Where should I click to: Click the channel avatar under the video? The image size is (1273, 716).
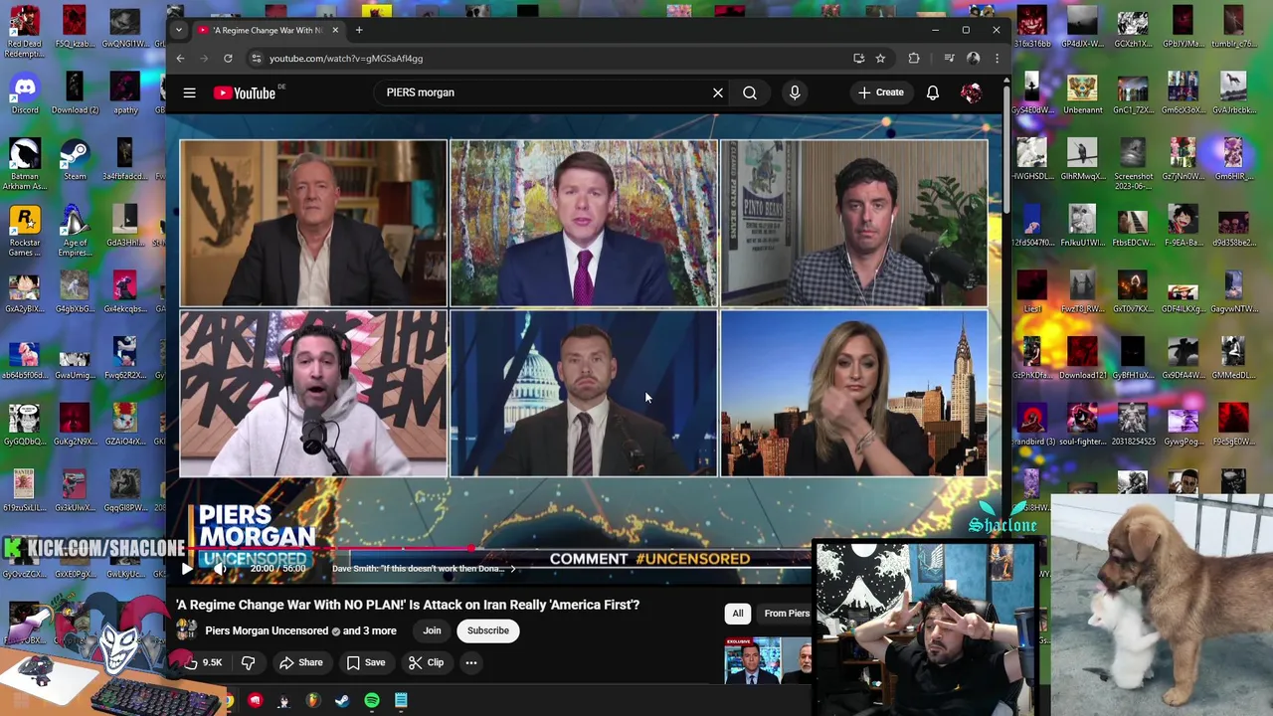(186, 630)
